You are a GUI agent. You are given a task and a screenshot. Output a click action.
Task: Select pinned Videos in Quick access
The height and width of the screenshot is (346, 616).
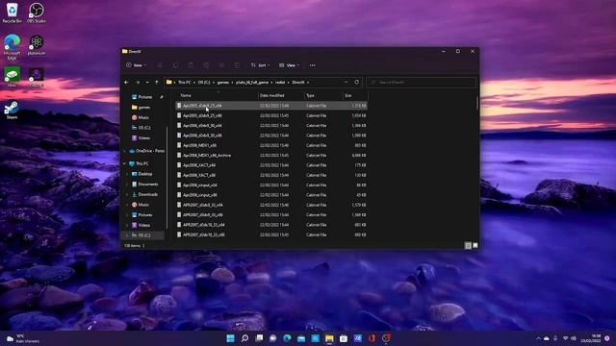point(144,137)
